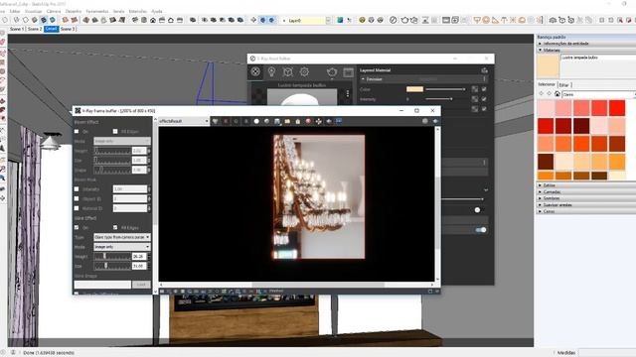Open the Settings gear in V-Ray Asset Editor
Image resolution: width=636 pixels, height=357 pixels.
coord(304,71)
